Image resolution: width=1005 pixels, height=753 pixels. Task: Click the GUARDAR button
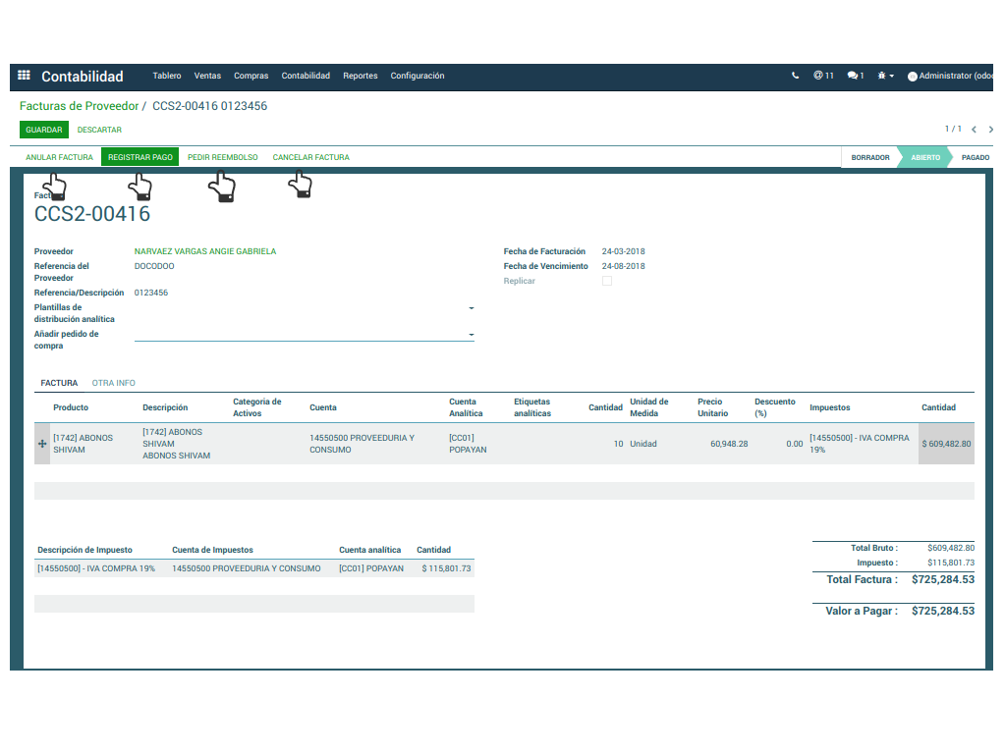(x=44, y=130)
